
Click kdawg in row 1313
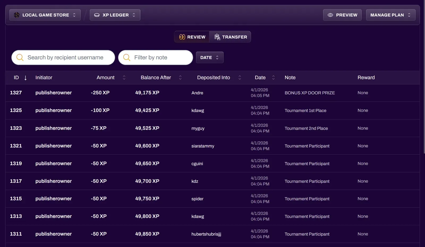click(198, 216)
